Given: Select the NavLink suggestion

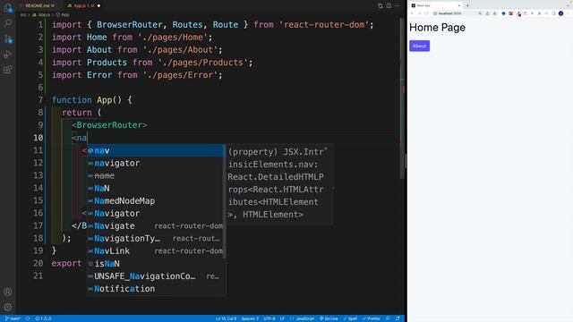Looking at the screenshot, I should coord(156,251).
